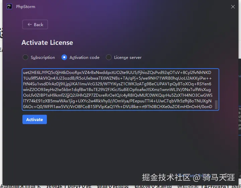Click code line starting with 0AOc+Q0/WFPl1aw5VV
The height and width of the screenshot is (188, 241).
(117, 107)
